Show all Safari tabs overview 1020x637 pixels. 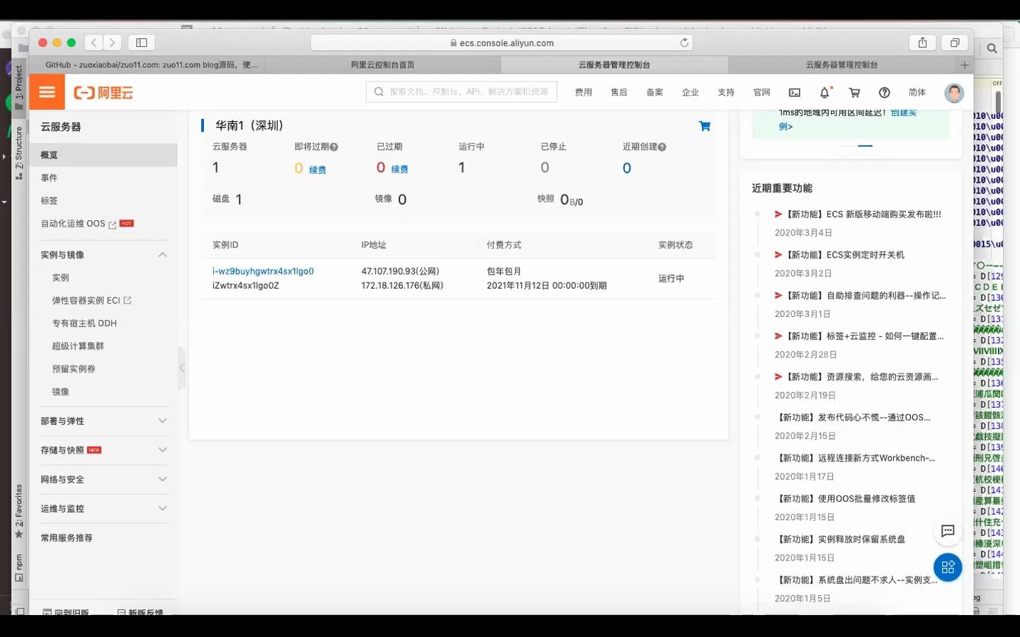(x=955, y=42)
